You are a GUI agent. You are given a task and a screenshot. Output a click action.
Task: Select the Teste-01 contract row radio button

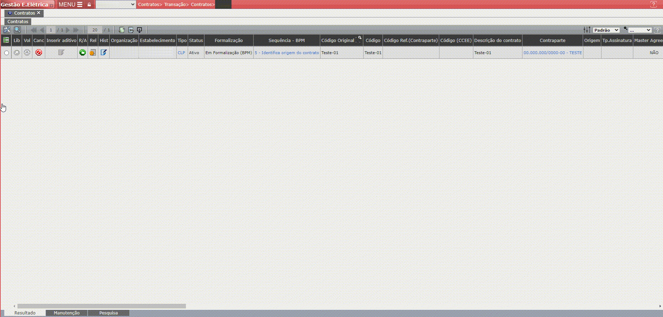6,53
